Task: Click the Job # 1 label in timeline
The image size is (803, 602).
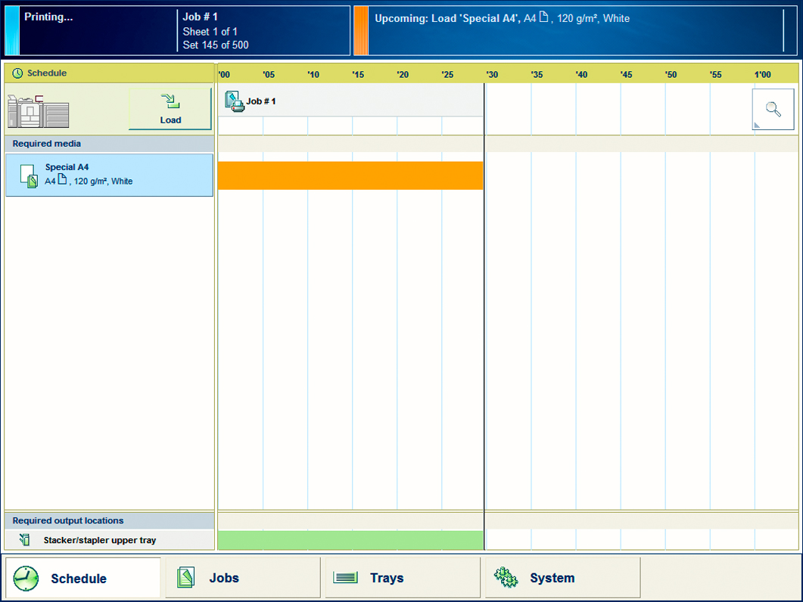Action: [261, 101]
